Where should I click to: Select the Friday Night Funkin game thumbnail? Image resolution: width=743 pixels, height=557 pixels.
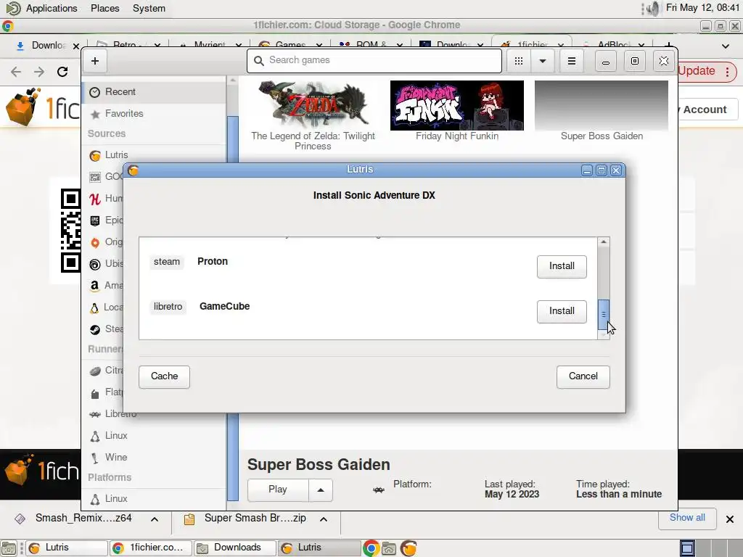pyautogui.click(x=457, y=105)
